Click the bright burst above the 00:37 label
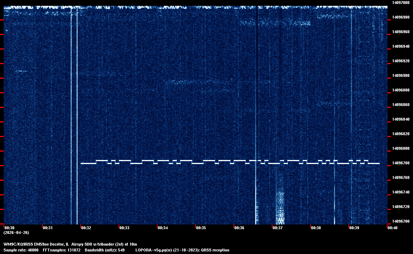Image resolution: width=413 pixels, height=254 pixels. coord(280,208)
